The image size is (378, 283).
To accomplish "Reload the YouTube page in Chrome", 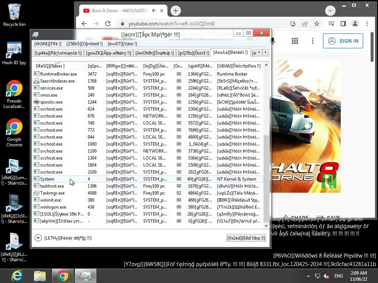I will tap(108, 24).
